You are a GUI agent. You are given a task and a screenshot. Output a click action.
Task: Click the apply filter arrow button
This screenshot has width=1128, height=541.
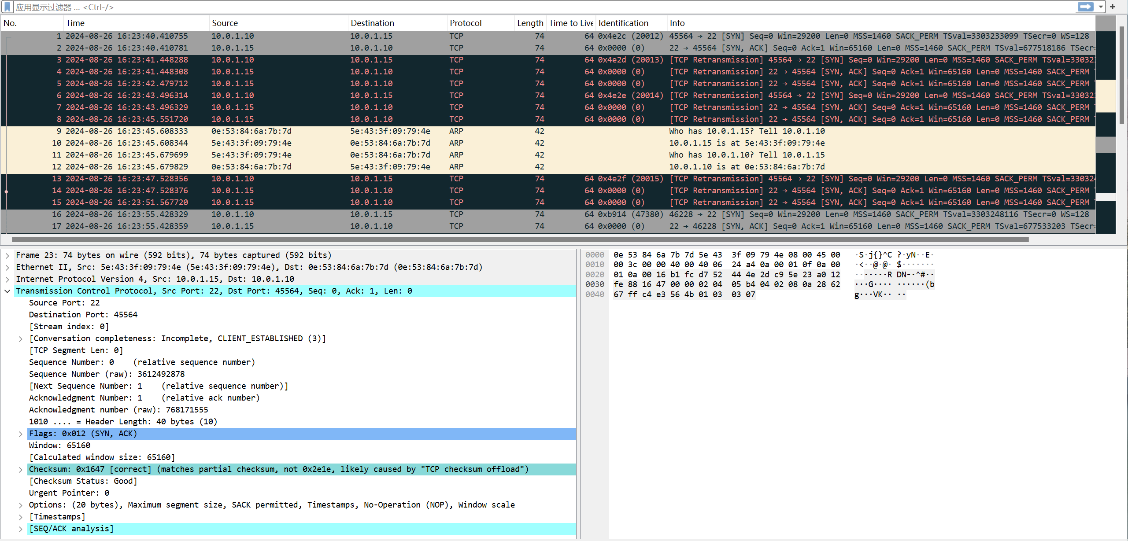tap(1085, 7)
